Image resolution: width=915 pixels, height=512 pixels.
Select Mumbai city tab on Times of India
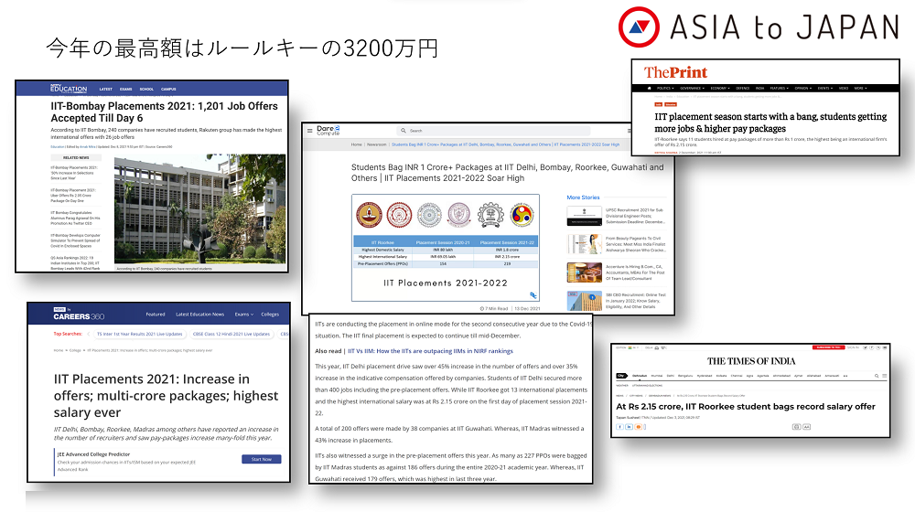657,376
